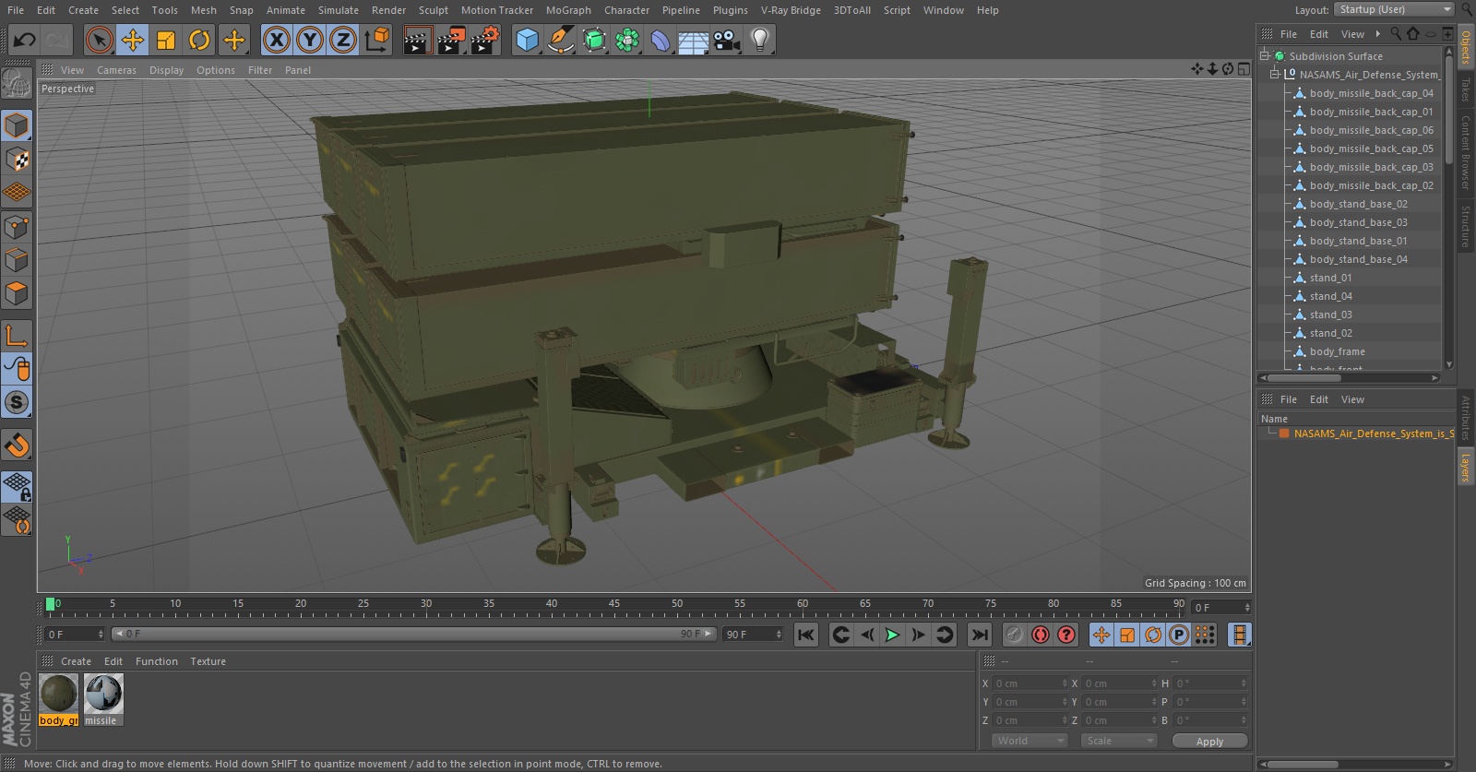This screenshot has width=1476, height=772.
Task: Add a Cube primitive object
Action: click(x=527, y=40)
